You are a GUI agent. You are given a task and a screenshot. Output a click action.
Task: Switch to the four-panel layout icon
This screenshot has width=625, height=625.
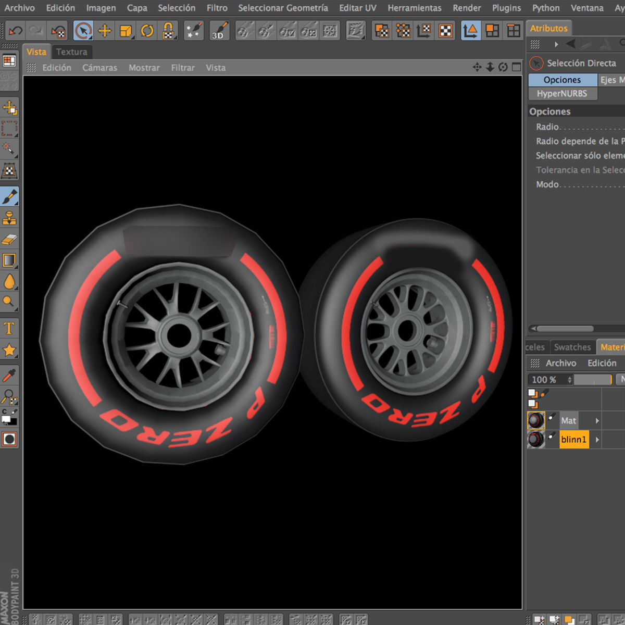point(514,31)
